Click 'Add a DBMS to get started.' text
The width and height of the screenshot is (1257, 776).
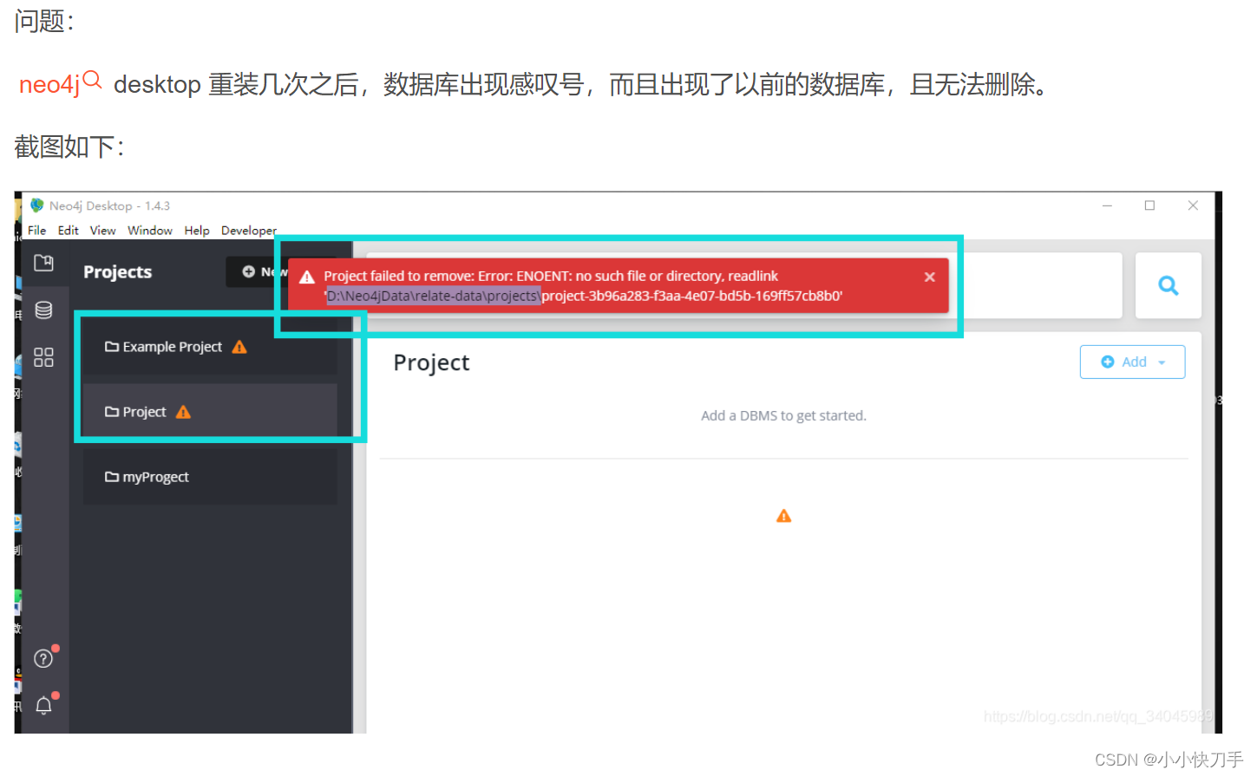783,416
